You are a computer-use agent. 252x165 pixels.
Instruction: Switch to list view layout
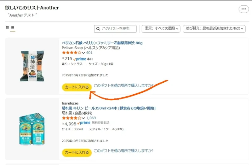pyautogui.click(x=13, y=27)
